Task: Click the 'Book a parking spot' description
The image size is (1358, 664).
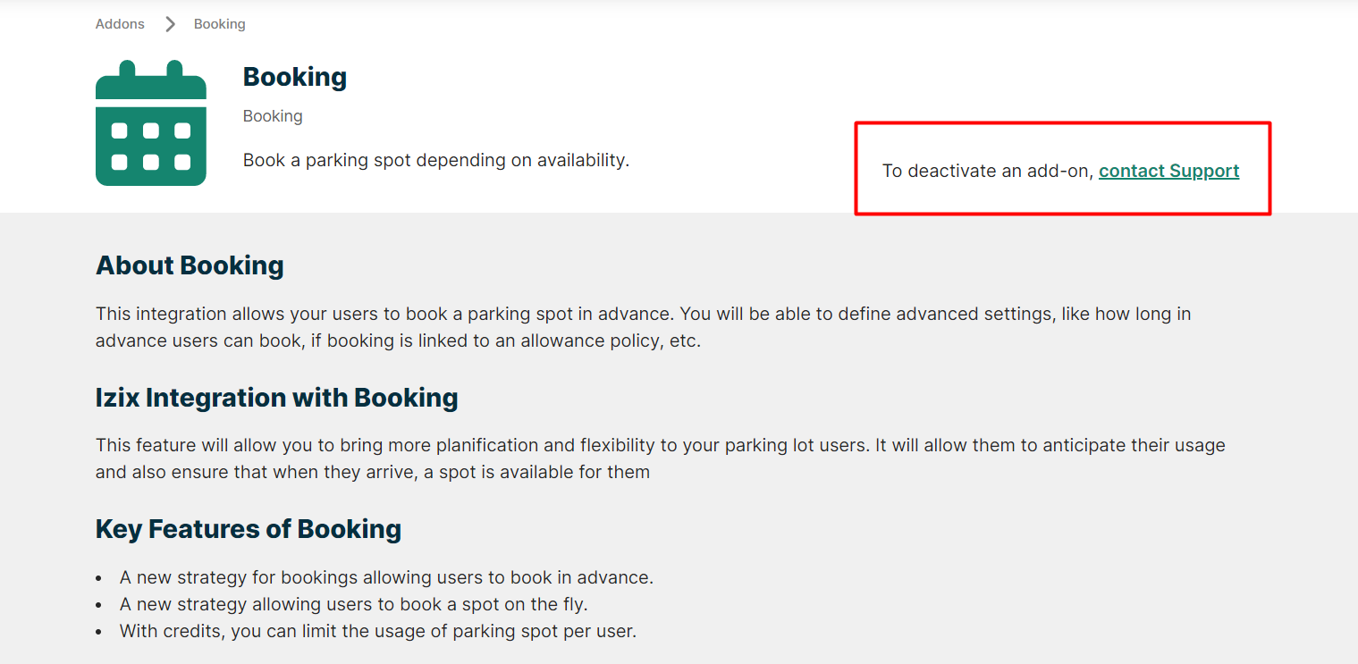Action: (436, 161)
